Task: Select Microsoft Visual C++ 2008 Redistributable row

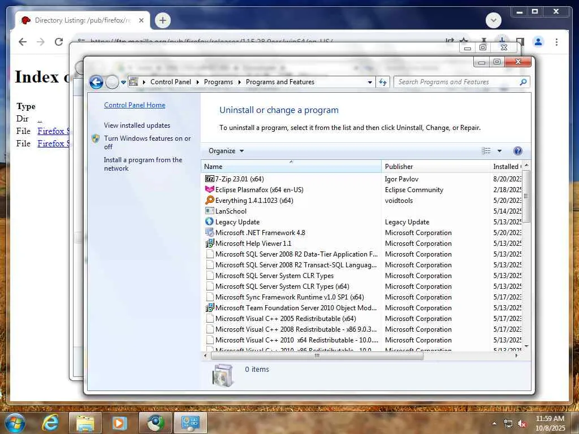Action: point(362,329)
